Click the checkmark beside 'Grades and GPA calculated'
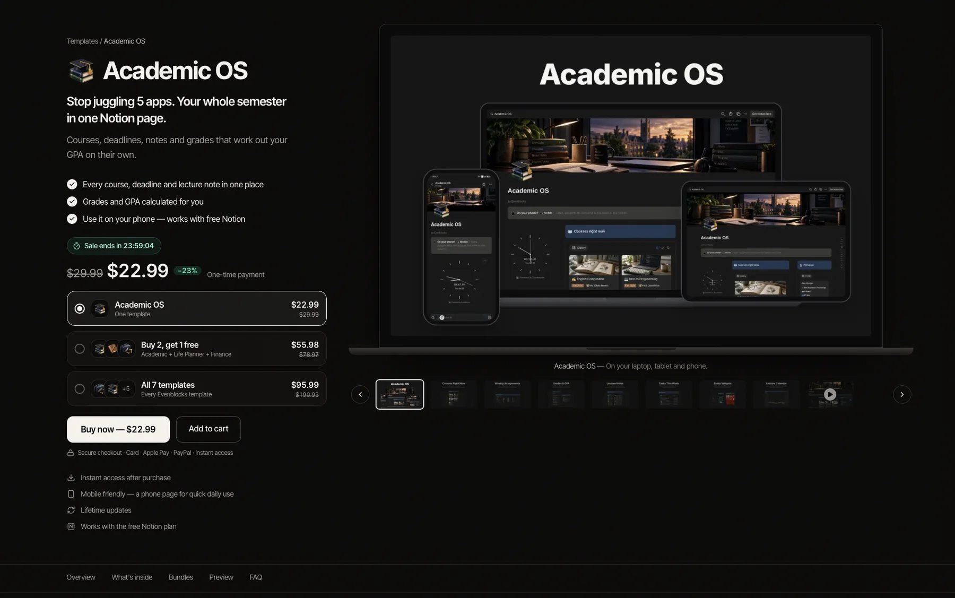Viewport: 955px width, 598px height. (x=72, y=202)
